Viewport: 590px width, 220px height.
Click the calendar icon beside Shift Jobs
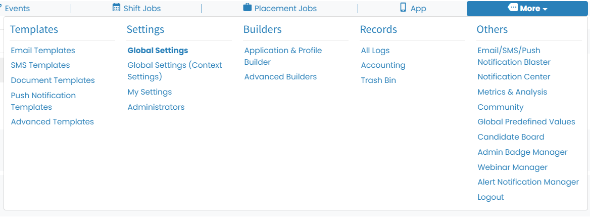tap(117, 8)
